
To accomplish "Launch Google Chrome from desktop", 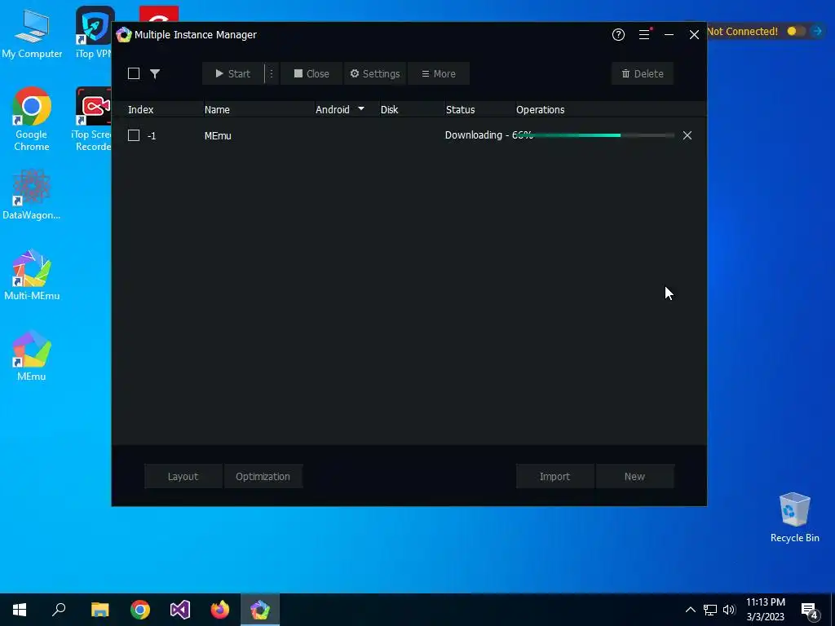I will [32, 119].
